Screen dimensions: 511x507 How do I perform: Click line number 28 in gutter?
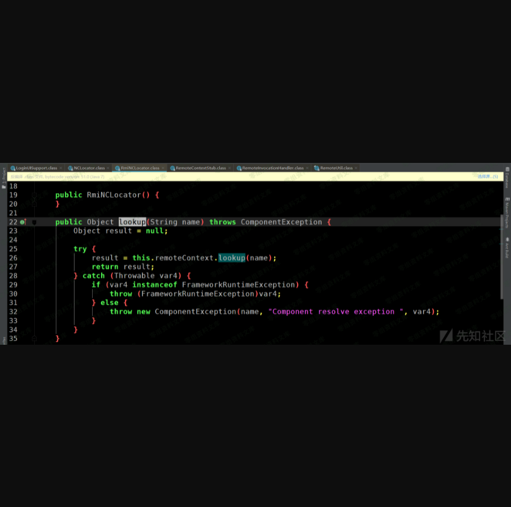[x=13, y=276]
